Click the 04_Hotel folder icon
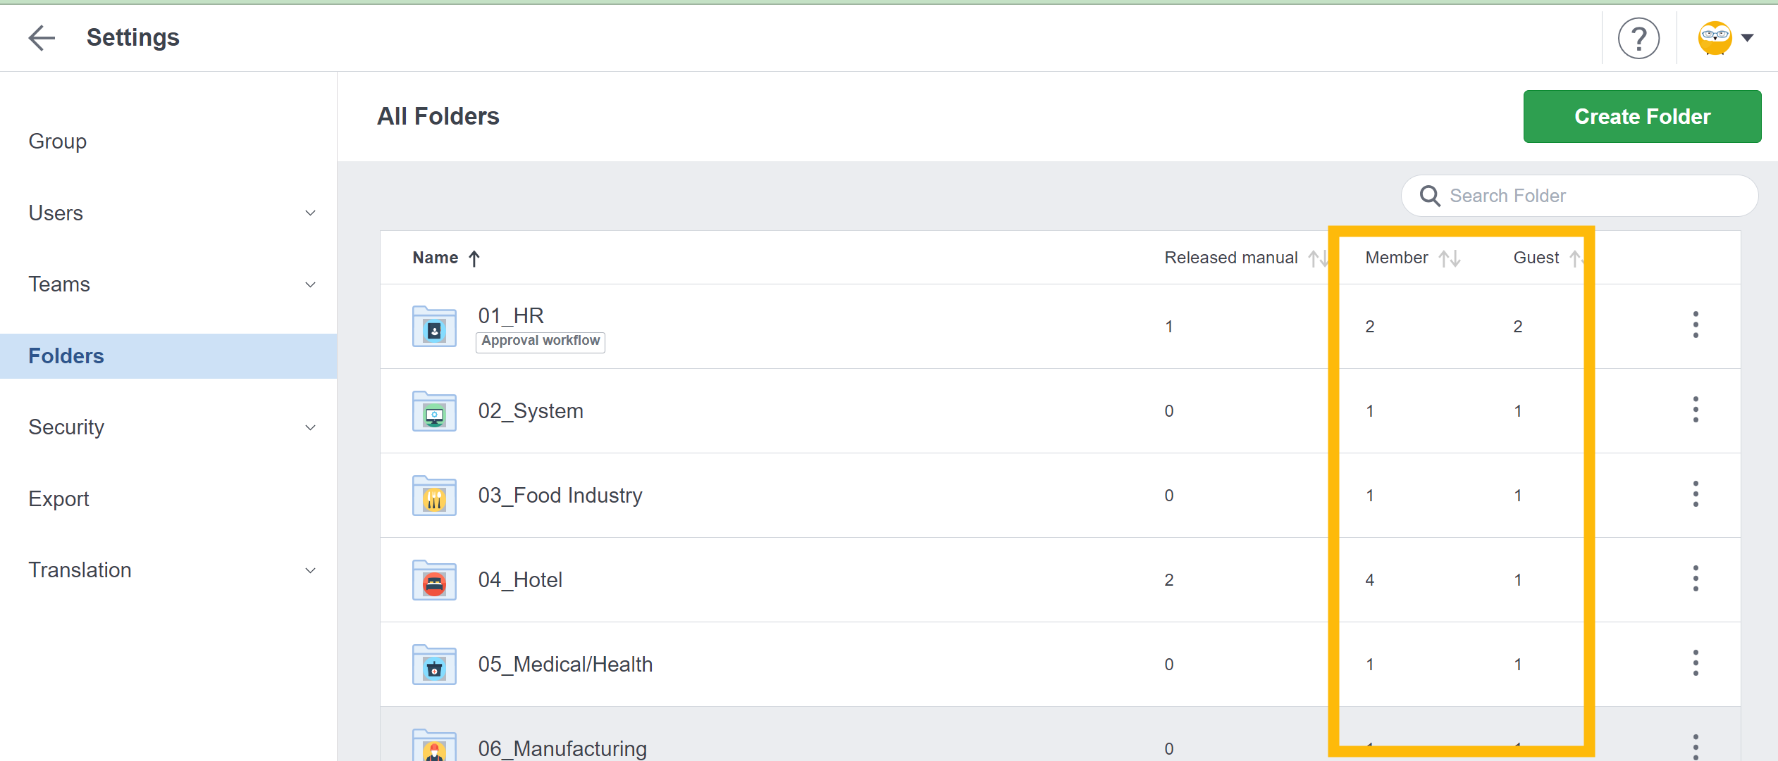The image size is (1778, 761). click(x=434, y=580)
